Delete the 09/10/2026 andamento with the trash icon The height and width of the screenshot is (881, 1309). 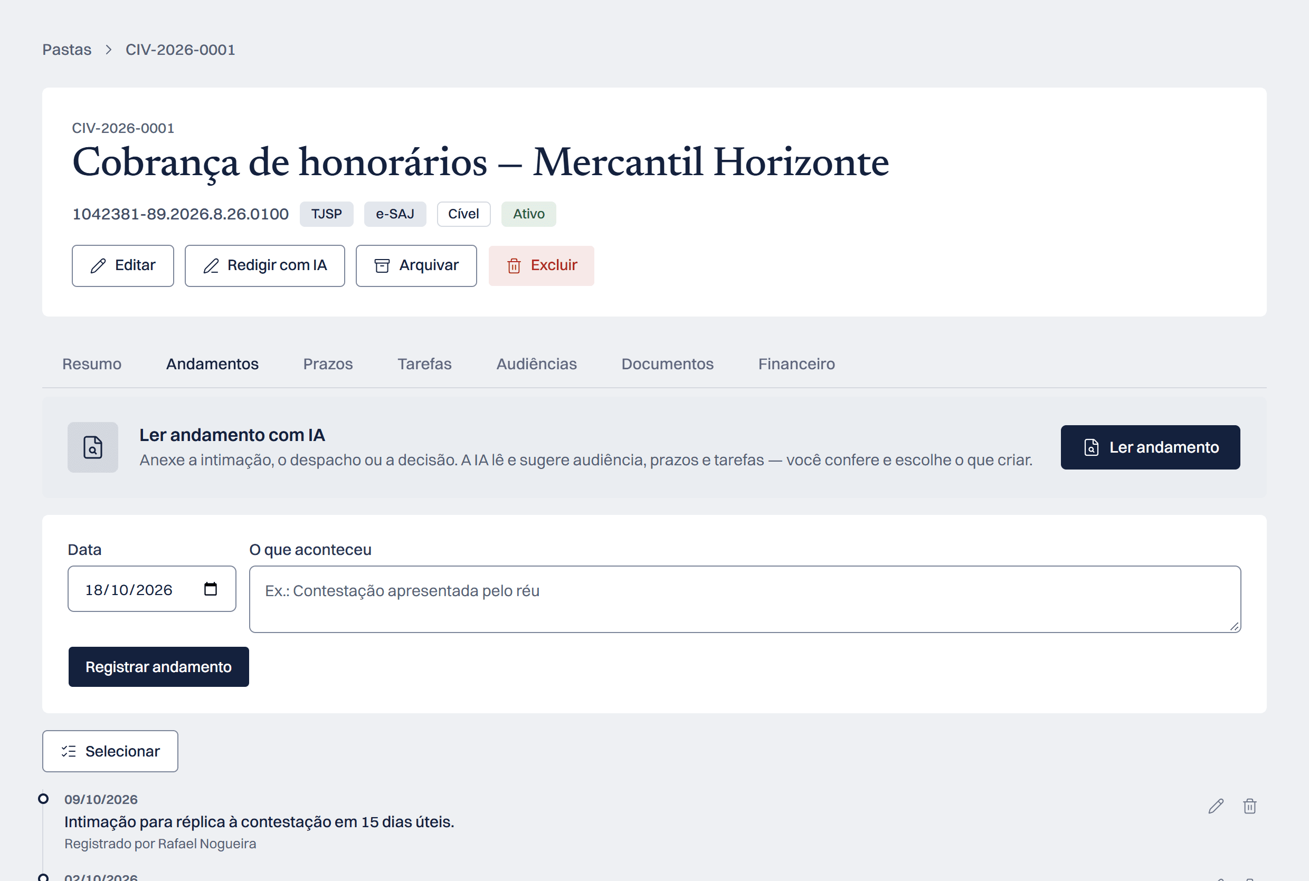1249,806
